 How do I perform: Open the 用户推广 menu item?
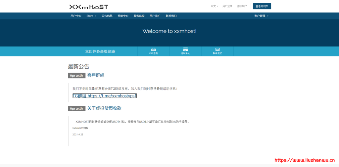155,16
